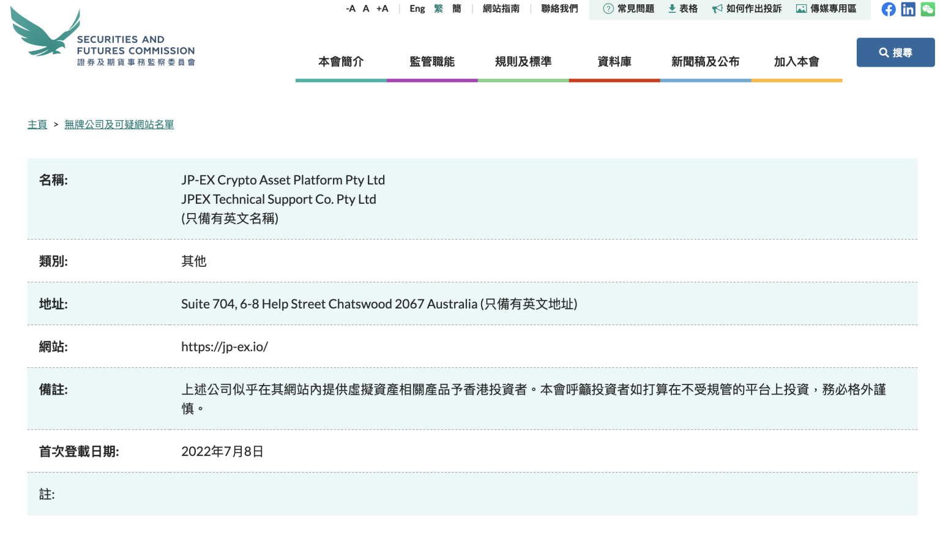Go to 主頁 breadcrumb link

37,124
